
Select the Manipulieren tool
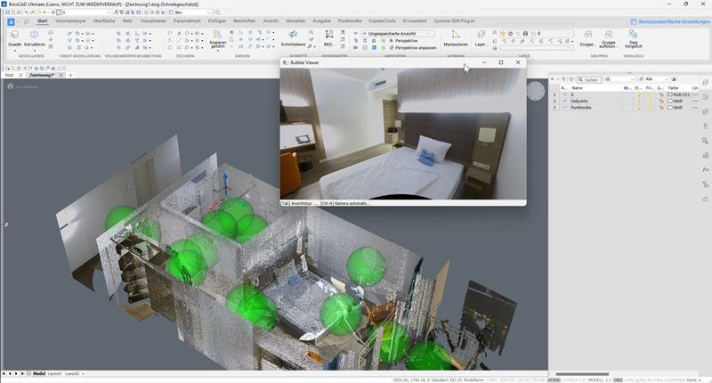[x=456, y=38]
